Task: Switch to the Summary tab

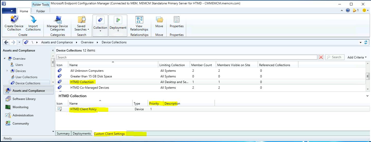Action: (x=63, y=134)
